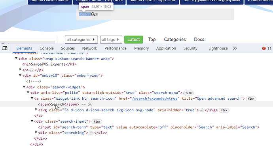The width and height of the screenshot is (273, 146).
Task: Click the flex badge on widget-link anchor
Action: coord(251,99)
